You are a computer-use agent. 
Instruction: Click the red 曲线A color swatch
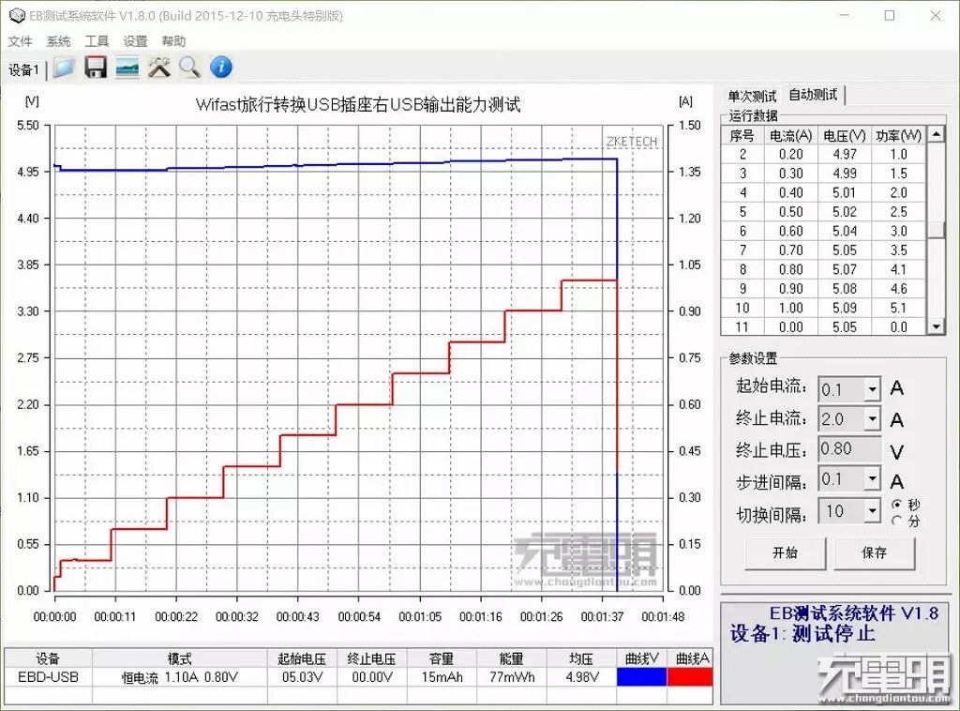pos(690,676)
